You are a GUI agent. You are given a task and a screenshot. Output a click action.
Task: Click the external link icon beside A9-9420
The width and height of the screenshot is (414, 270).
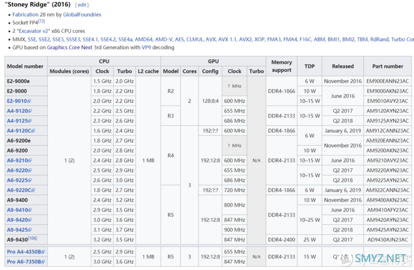click(30, 220)
